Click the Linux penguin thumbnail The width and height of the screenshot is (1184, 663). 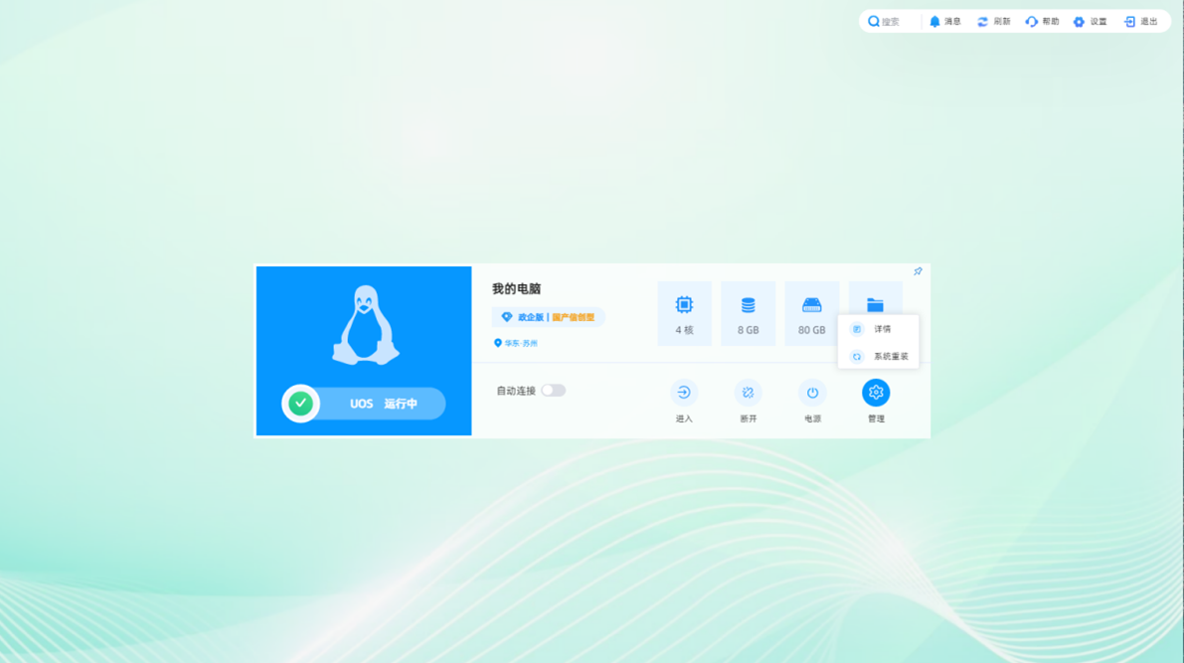pyautogui.click(x=366, y=325)
